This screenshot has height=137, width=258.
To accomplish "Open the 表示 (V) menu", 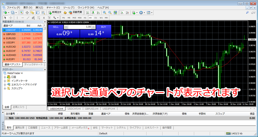I will 28,8.
